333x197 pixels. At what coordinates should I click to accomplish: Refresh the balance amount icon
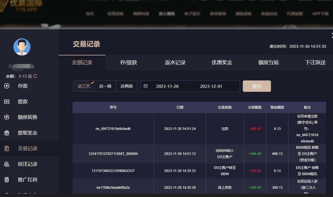[x=35, y=76]
